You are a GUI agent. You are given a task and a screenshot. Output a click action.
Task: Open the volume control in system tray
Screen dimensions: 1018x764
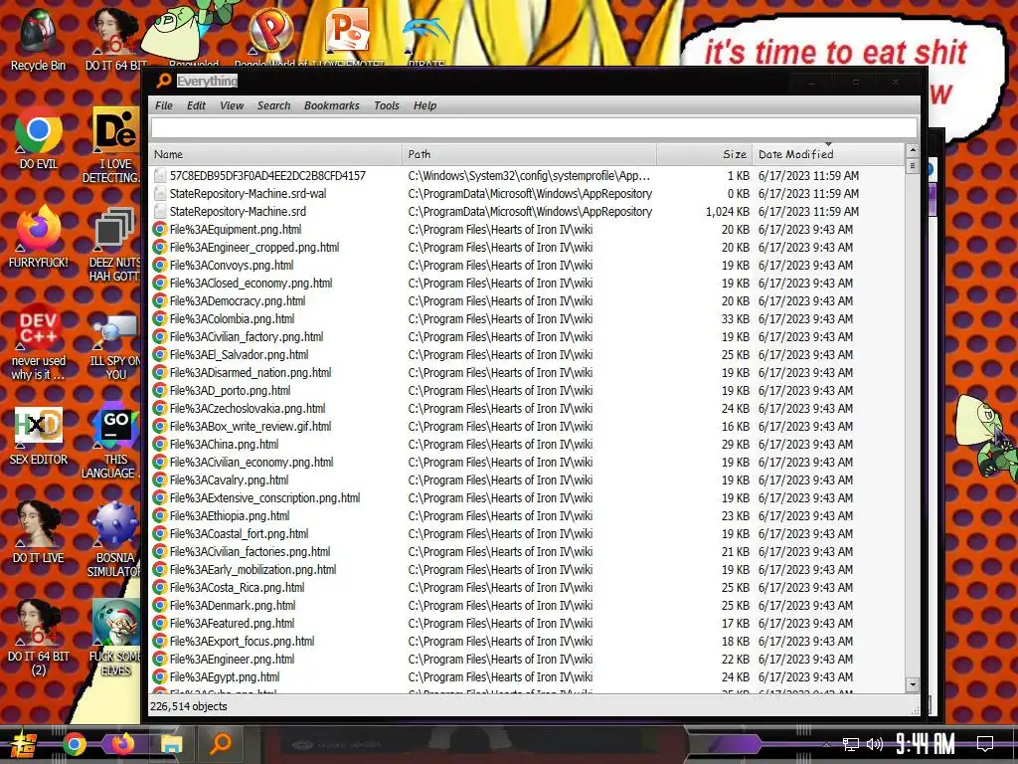tap(875, 744)
